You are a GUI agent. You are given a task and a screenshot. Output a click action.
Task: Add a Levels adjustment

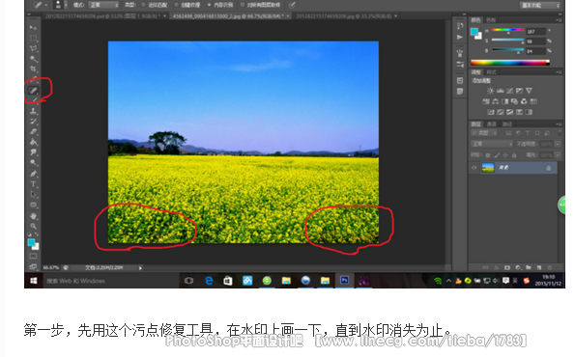coord(500,91)
